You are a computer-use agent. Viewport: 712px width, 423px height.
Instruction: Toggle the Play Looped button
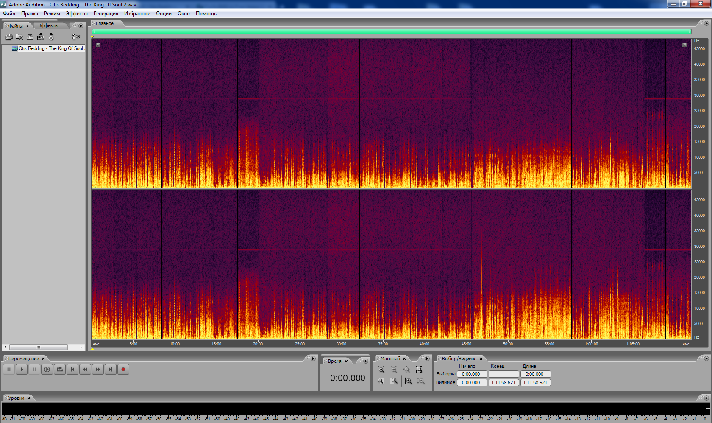60,370
